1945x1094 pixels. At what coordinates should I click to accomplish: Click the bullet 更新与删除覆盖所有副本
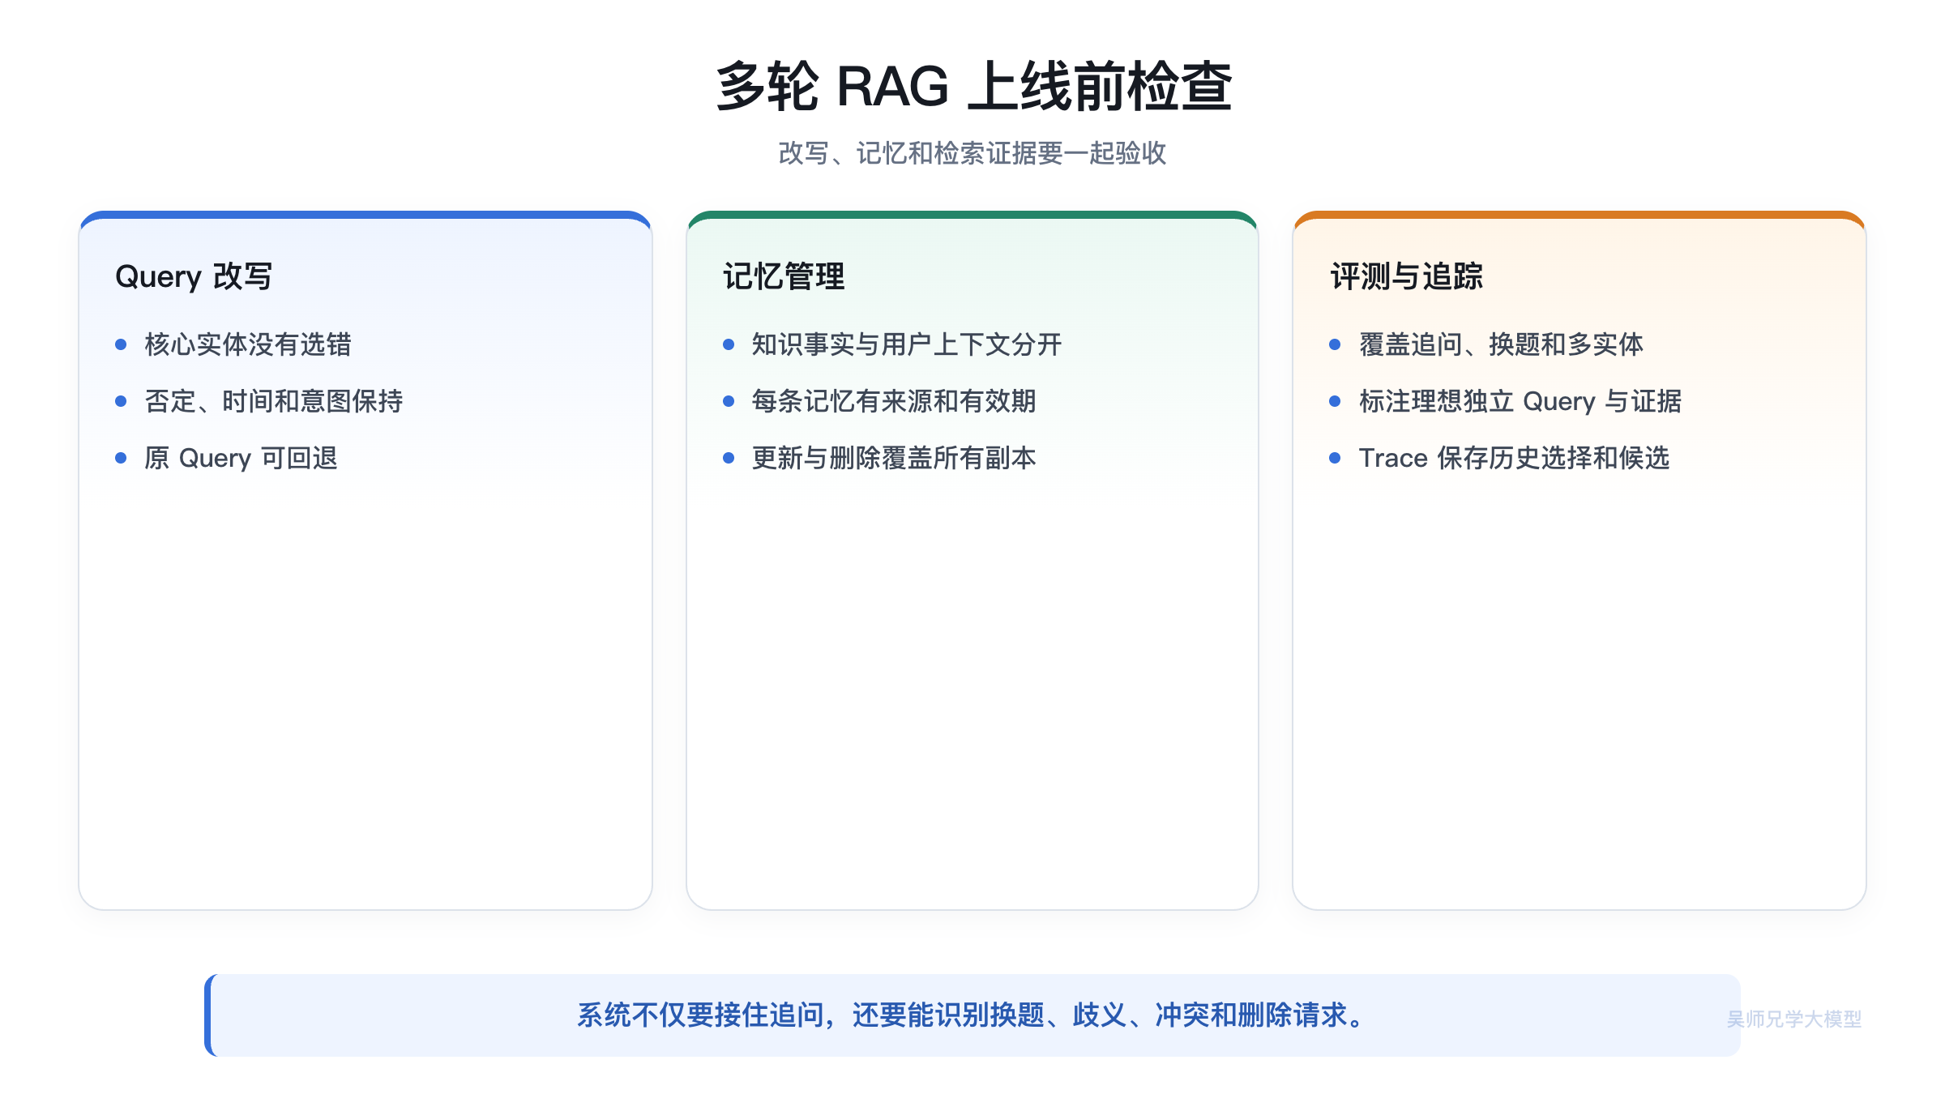click(894, 458)
